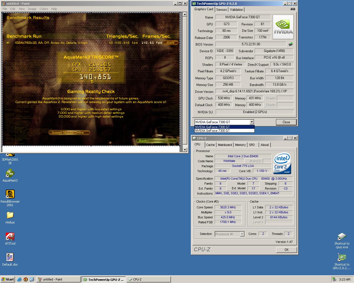Open the Paint File menu
The height and width of the screenshot is (283, 354).
(5, 9)
